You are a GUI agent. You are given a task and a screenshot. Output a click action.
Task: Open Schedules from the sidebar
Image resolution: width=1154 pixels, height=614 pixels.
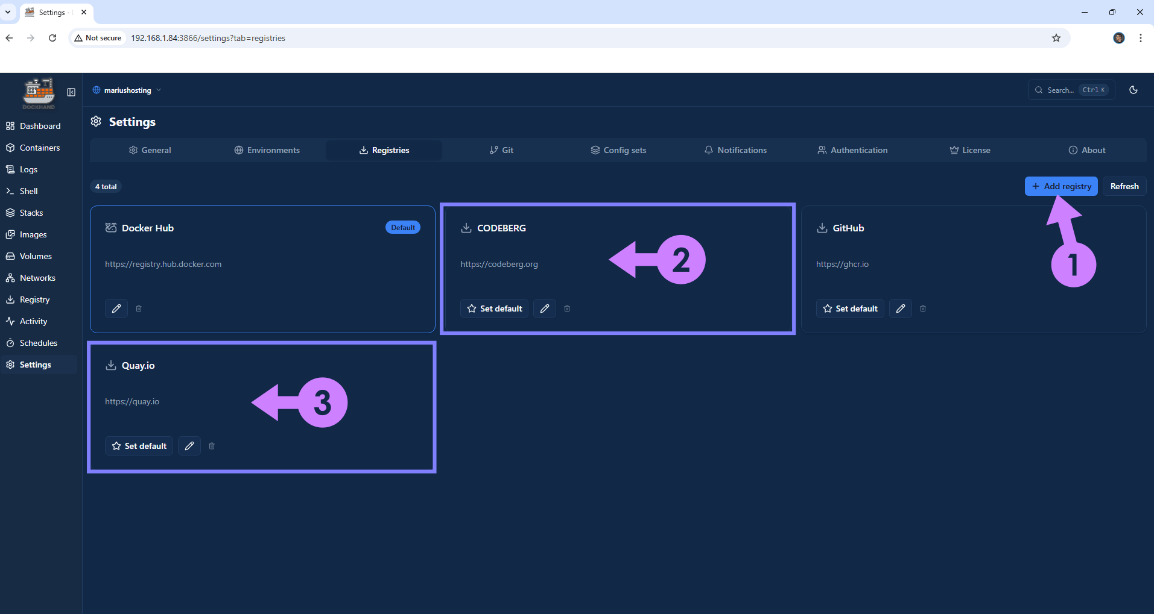pos(38,342)
